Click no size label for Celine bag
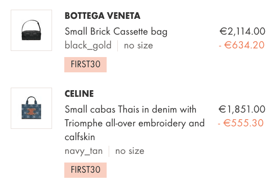The image size is (274, 188). pos(130,151)
